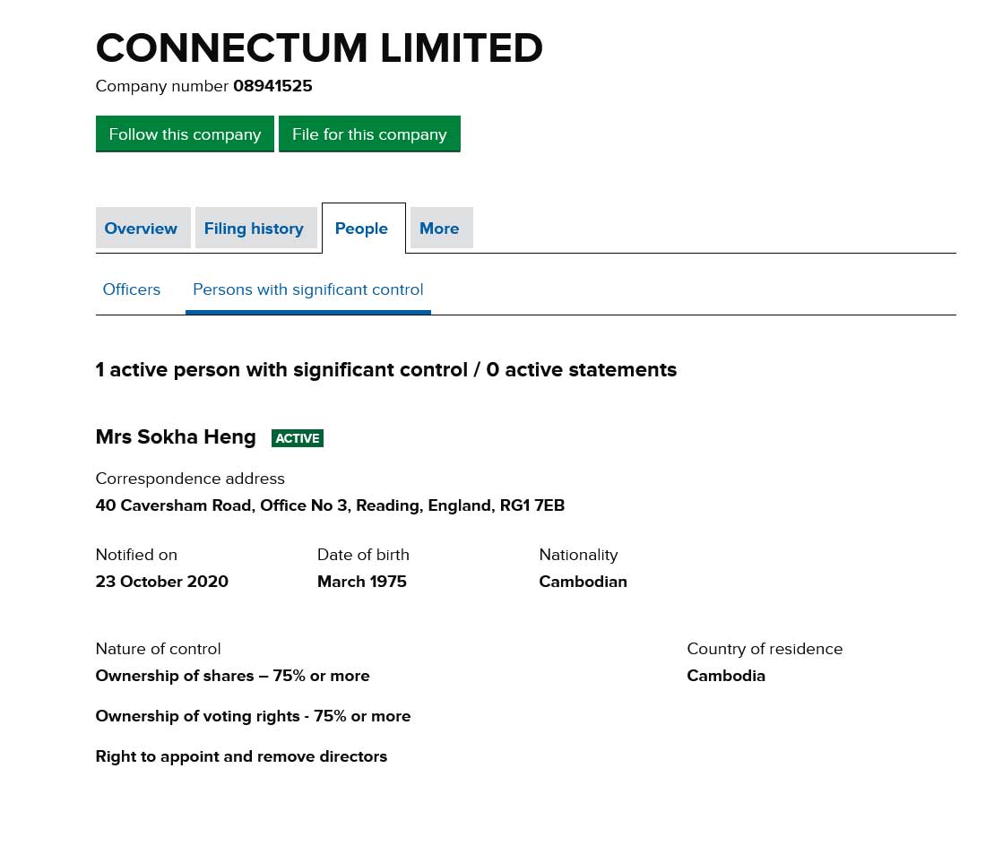994x846 pixels.
Task: Select right to appoint and remove directors
Action: 241,756
